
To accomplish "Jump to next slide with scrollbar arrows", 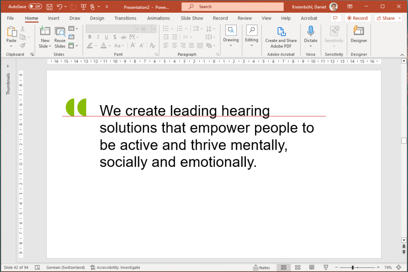I will tap(404, 252).
